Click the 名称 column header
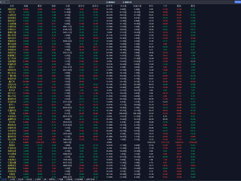The width and height of the screenshot is (241, 181). [12, 6]
